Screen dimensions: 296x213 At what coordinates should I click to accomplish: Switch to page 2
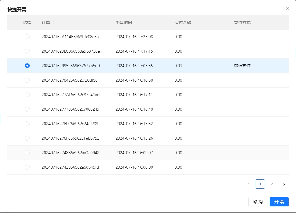tap(272, 184)
